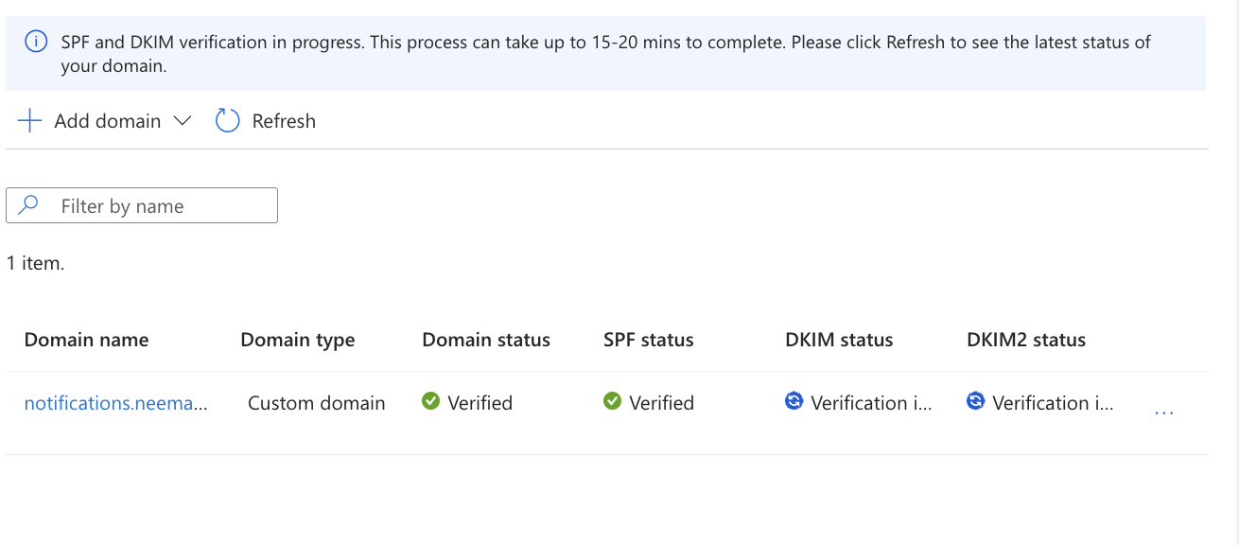Click Verification text under DKIM2 status
Viewport: 1239px width, 545px height.
(x=1053, y=403)
